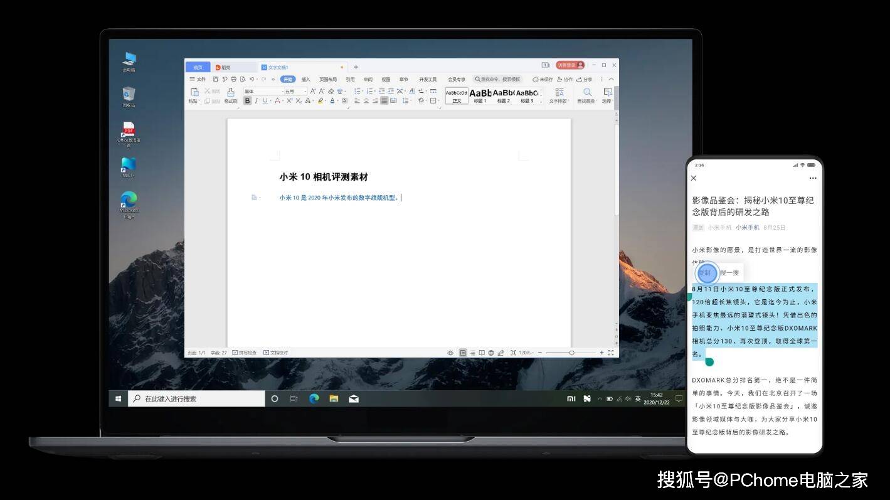
Task: Center align text
Action: [366, 100]
